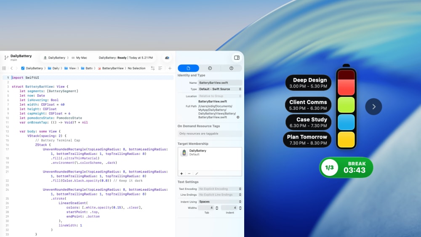Add a new editor with plus icon

170,68
